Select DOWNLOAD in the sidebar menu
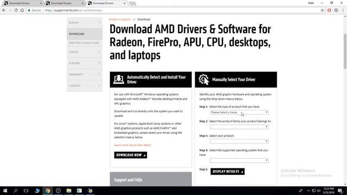This screenshot has height=195, width=347. (x=85, y=34)
